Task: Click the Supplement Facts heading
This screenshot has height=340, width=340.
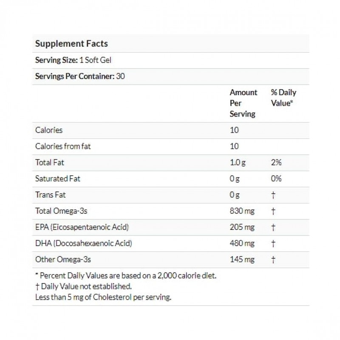Action: tap(71, 43)
